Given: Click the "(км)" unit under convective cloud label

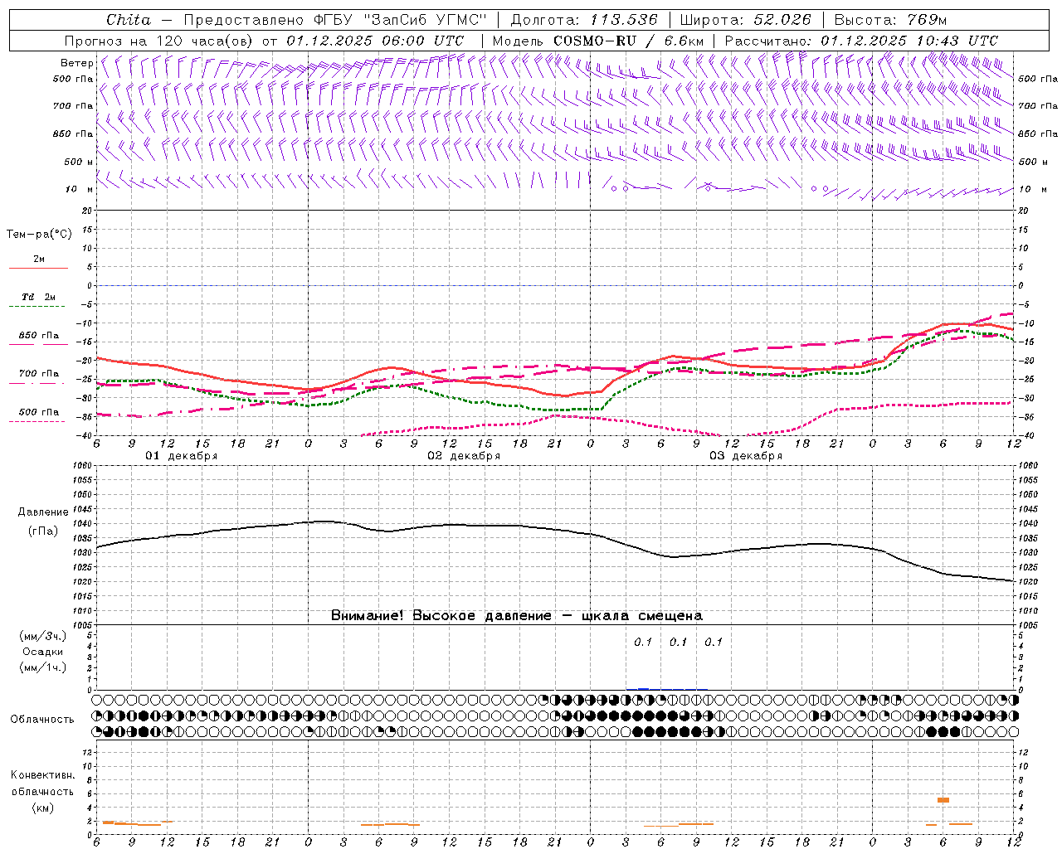Looking at the screenshot, I should (x=42, y=808).
